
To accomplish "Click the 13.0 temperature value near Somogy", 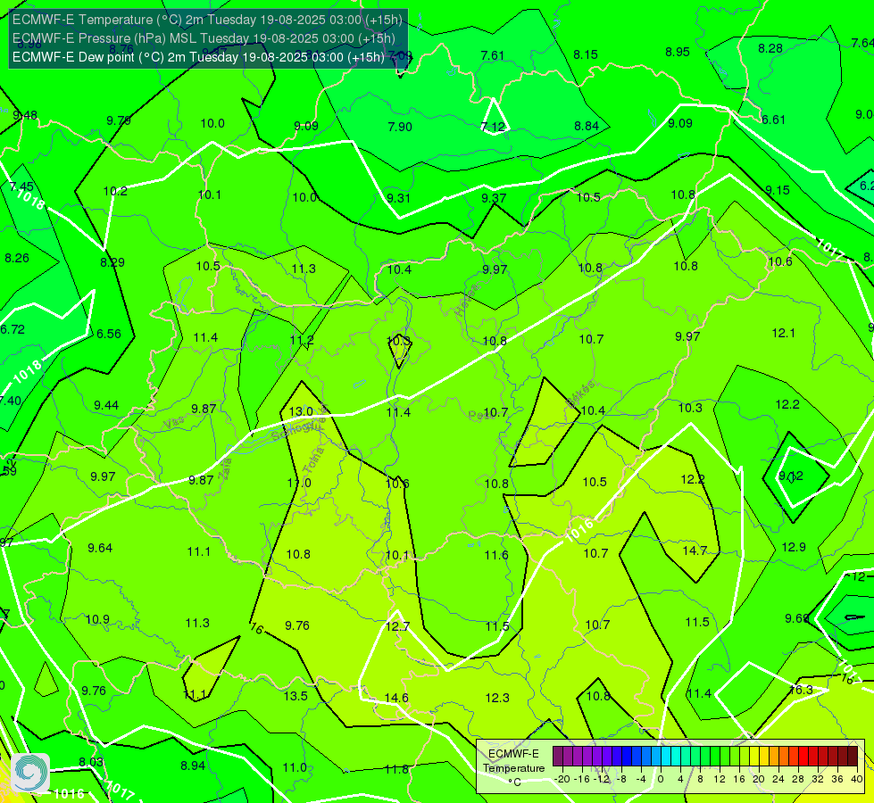I will pos(301,412).
